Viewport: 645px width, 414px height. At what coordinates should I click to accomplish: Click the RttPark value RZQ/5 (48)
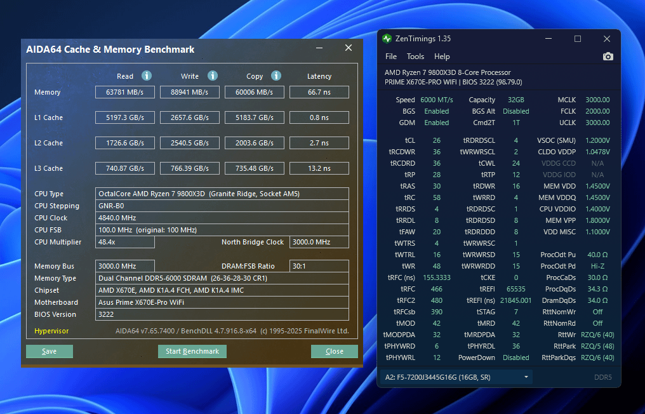pyautogui.click(x=597, y=346)
